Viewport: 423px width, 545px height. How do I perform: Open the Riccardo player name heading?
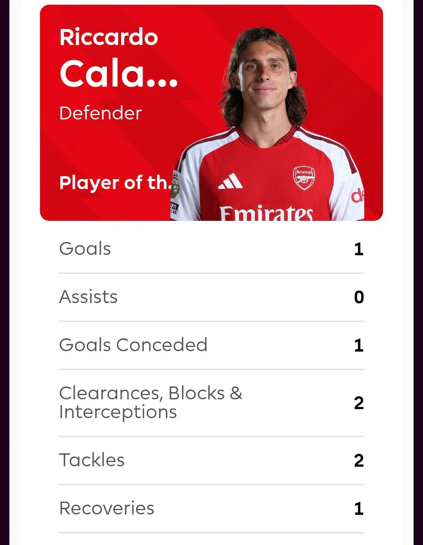(x=109, y=37)
